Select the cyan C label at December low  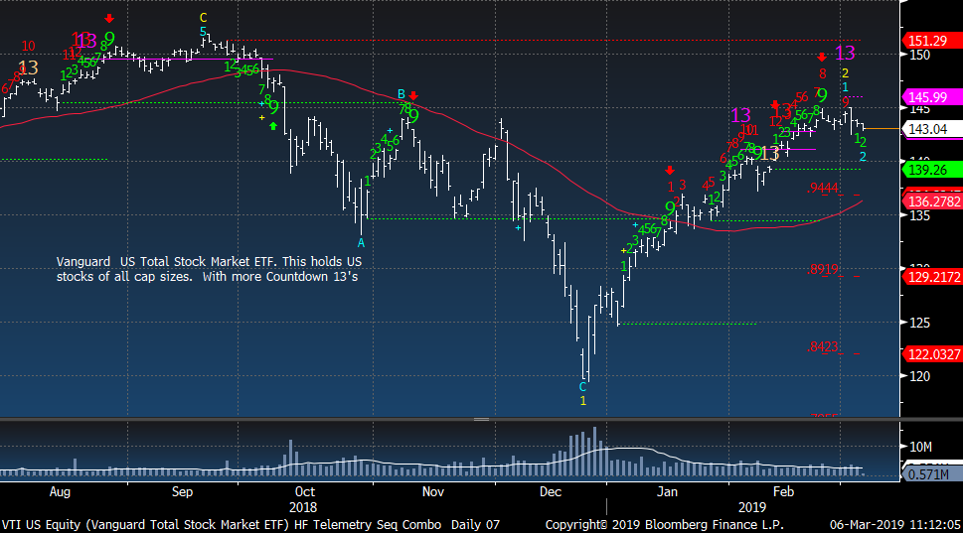582,387
